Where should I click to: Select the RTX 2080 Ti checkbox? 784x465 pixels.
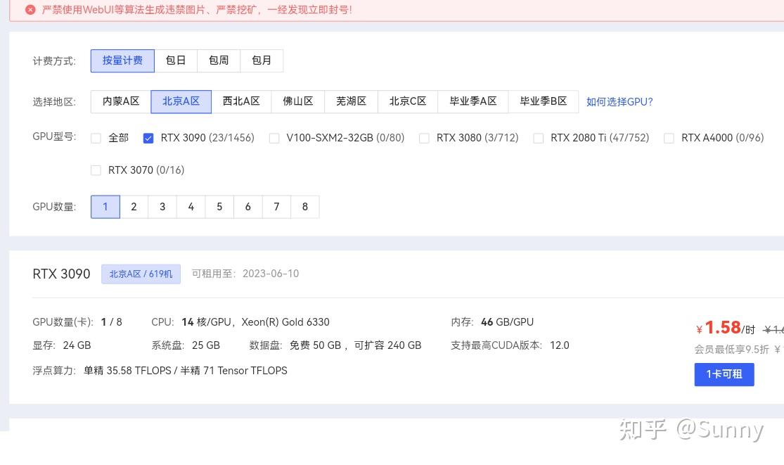tap(538, 139)
